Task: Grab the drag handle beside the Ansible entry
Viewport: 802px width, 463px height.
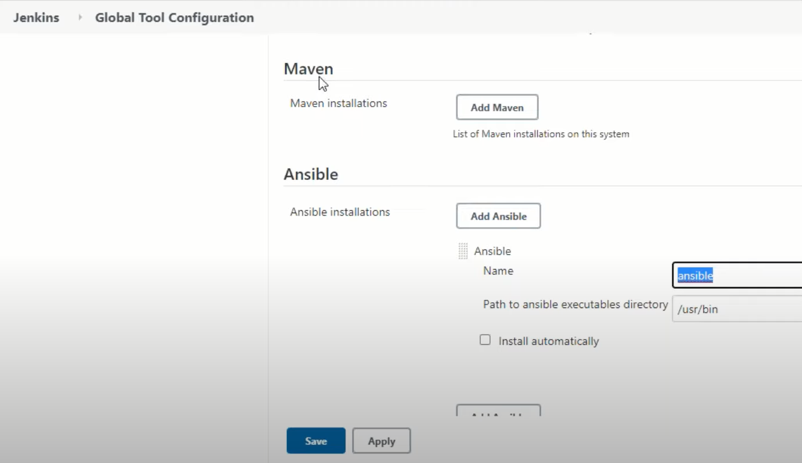Action: point(463,251)
